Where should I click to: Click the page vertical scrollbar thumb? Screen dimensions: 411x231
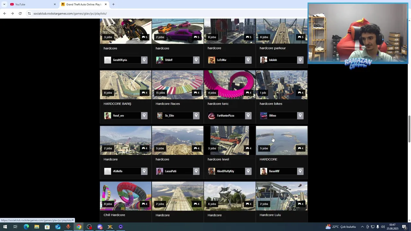click(409, 129)
